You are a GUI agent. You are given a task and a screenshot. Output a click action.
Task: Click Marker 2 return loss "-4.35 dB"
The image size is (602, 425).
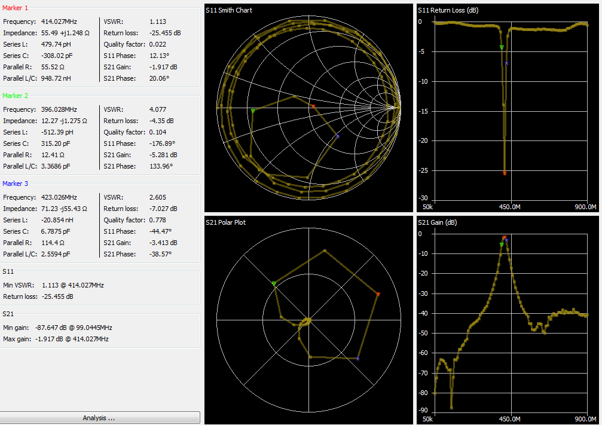tap(161, 121)
